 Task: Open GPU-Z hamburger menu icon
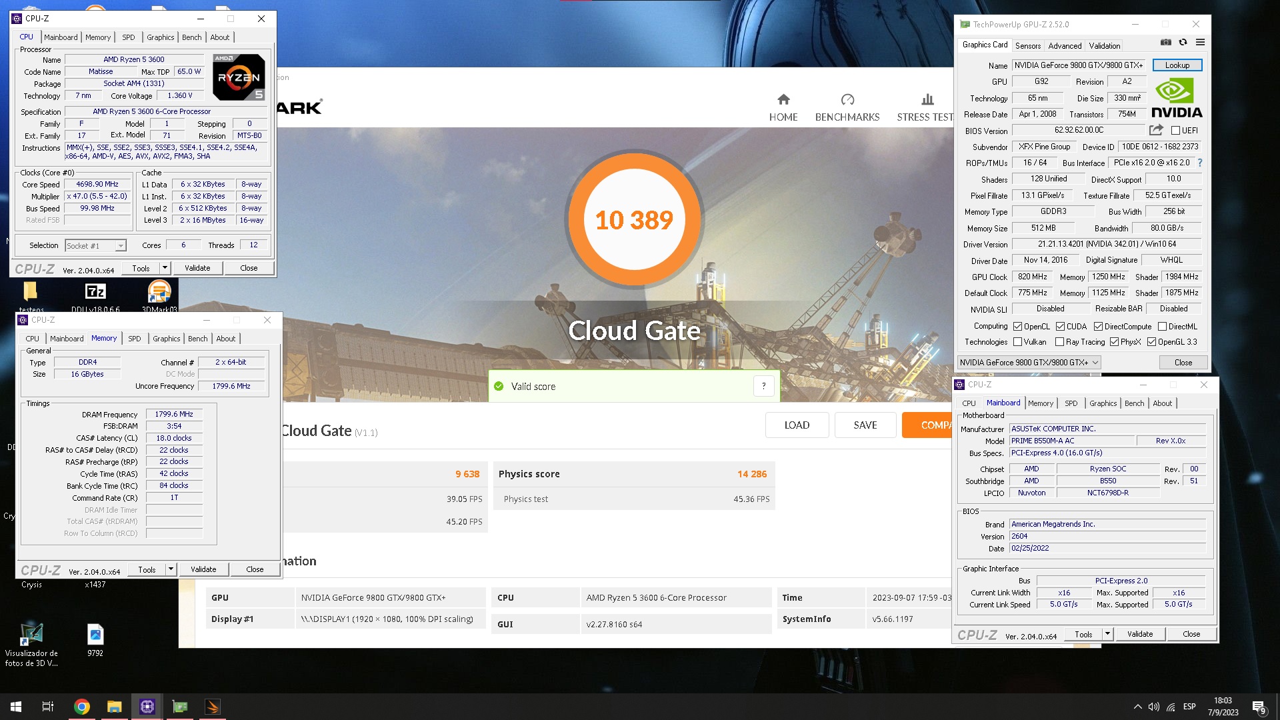[1200, 42]
